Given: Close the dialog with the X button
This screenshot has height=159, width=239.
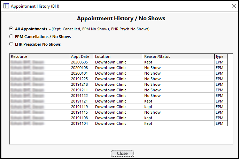Looking at the screenshot, I should pyautogui.click(x=233, y=6).
